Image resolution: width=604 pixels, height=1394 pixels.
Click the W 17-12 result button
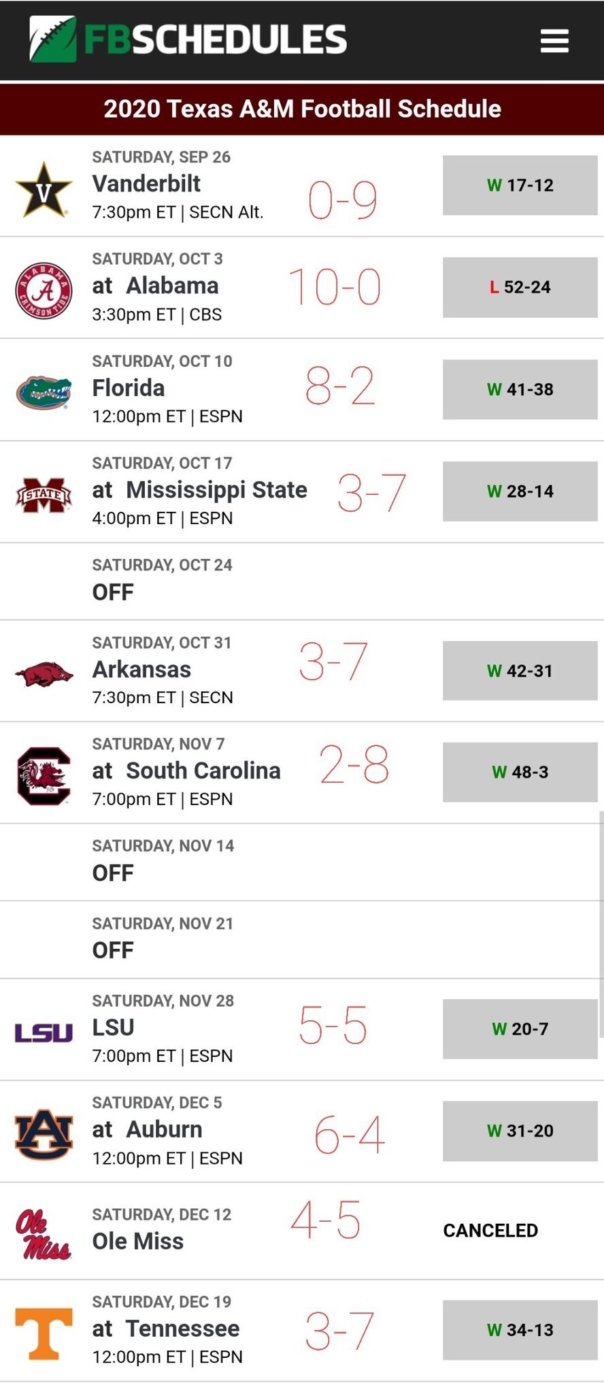click(x=520, y=185)
